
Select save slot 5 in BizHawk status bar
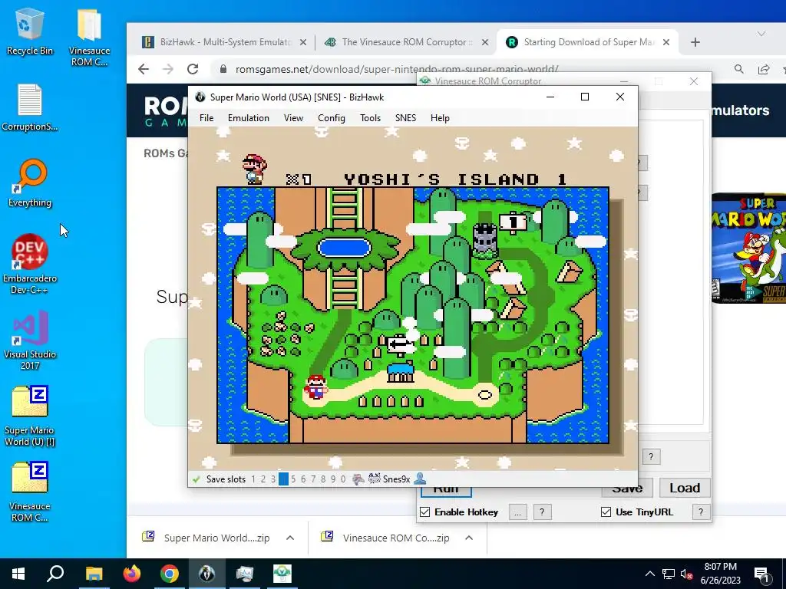[x=293, y=479]
